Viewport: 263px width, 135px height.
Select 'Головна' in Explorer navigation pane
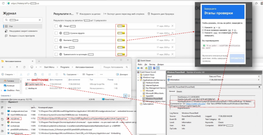pos(9,81)
